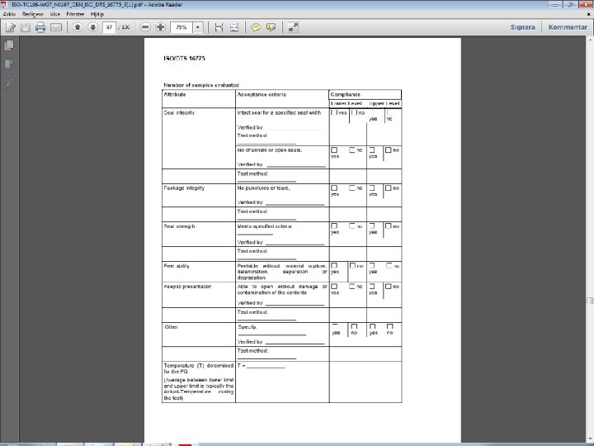Screen dimensions: 594x446
Task: Tick lower-level yes for Intact seal row
Action: coord(334,112)
